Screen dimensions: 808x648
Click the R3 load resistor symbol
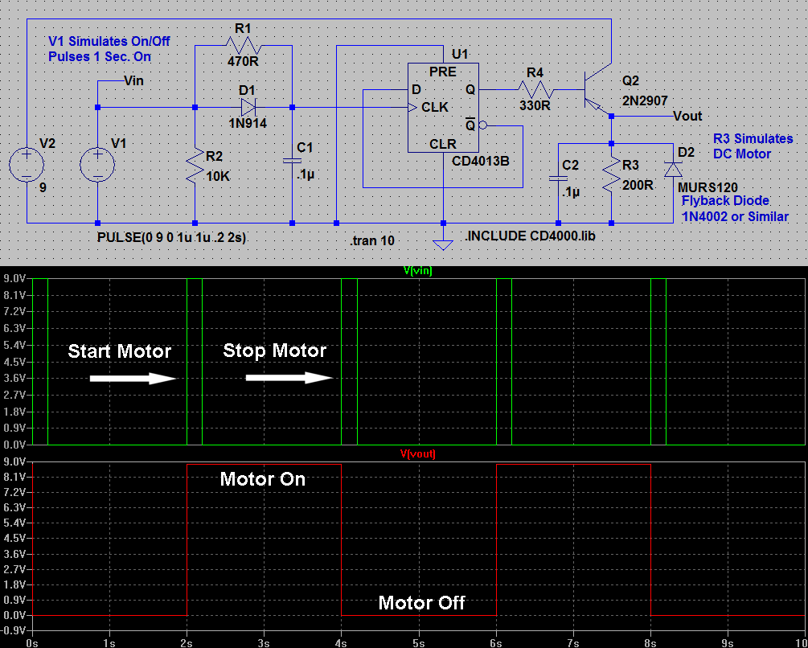point(611,173)
